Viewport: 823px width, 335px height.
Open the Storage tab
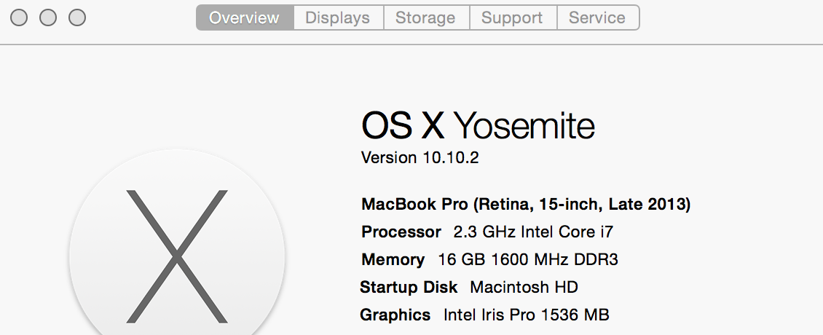click(426, 18)
